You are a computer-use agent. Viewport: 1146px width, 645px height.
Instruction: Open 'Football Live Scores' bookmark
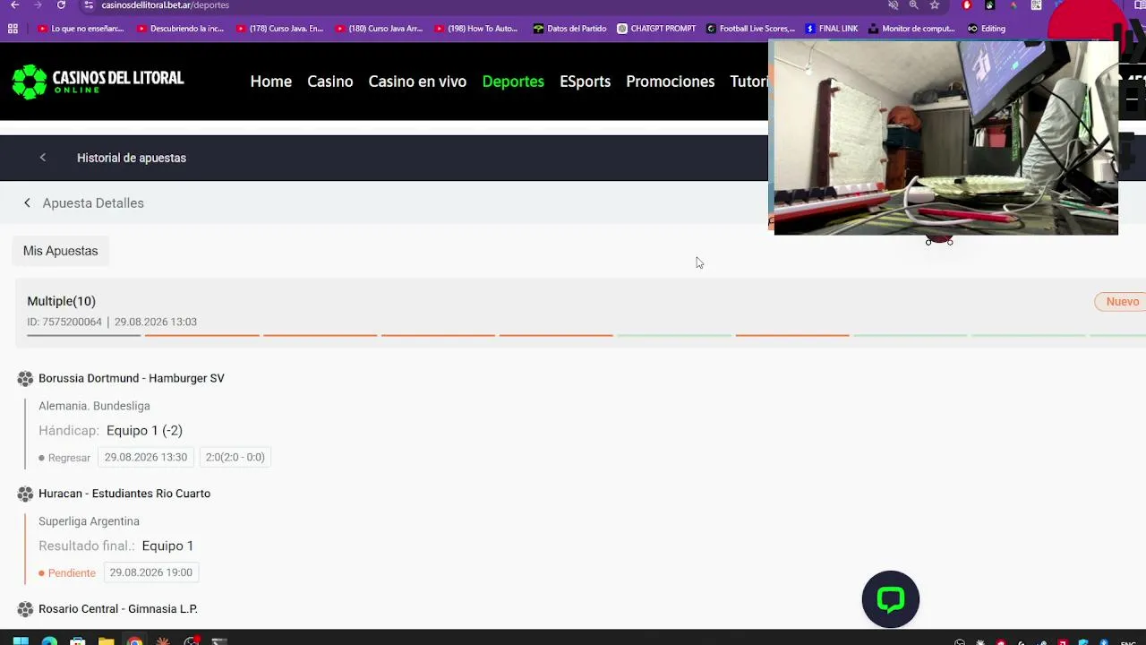click(750, 29)
